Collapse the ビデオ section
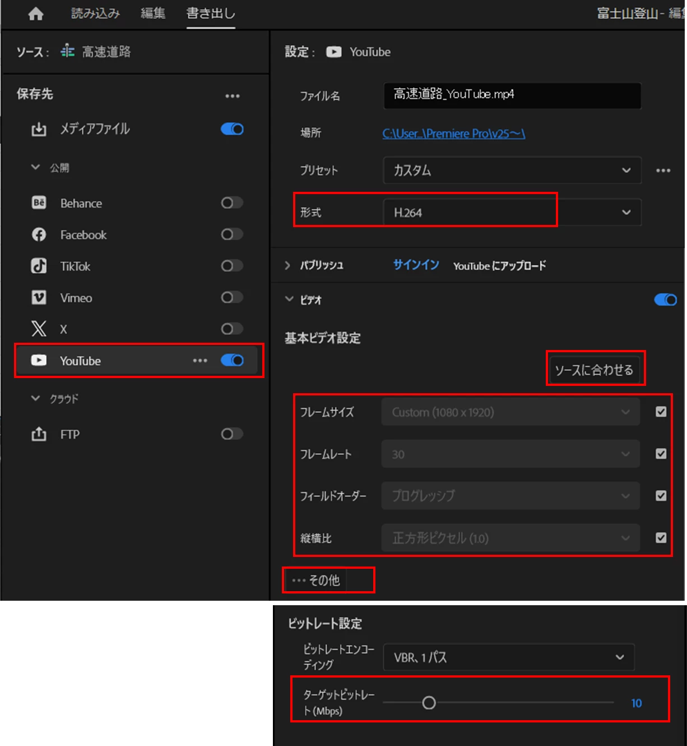The width and height of the screenshot is (687, 746). tap(289, 300)
